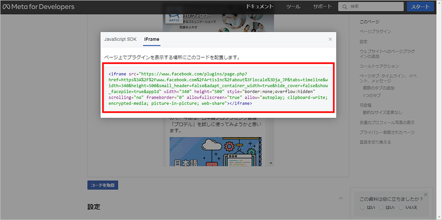The height and width of the screenshot is (220, 442).
Task: Select the IFrame tab
Action: coord(152,39)
